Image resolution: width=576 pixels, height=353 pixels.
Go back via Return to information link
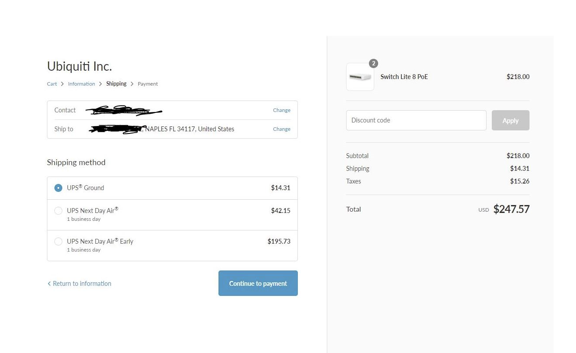click(x=82, y=284)
